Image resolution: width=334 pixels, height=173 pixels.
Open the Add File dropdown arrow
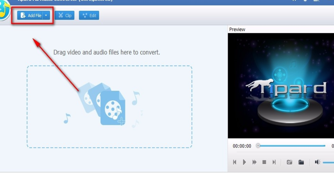[46, 16]
